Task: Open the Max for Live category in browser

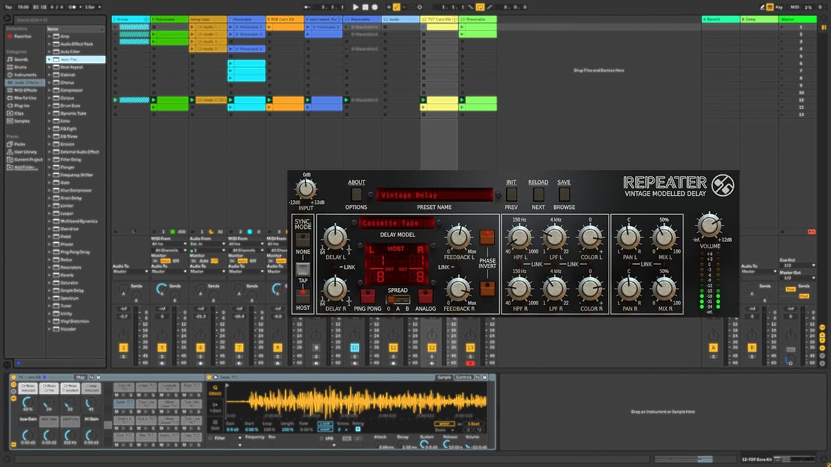Action: pos(24,97)
